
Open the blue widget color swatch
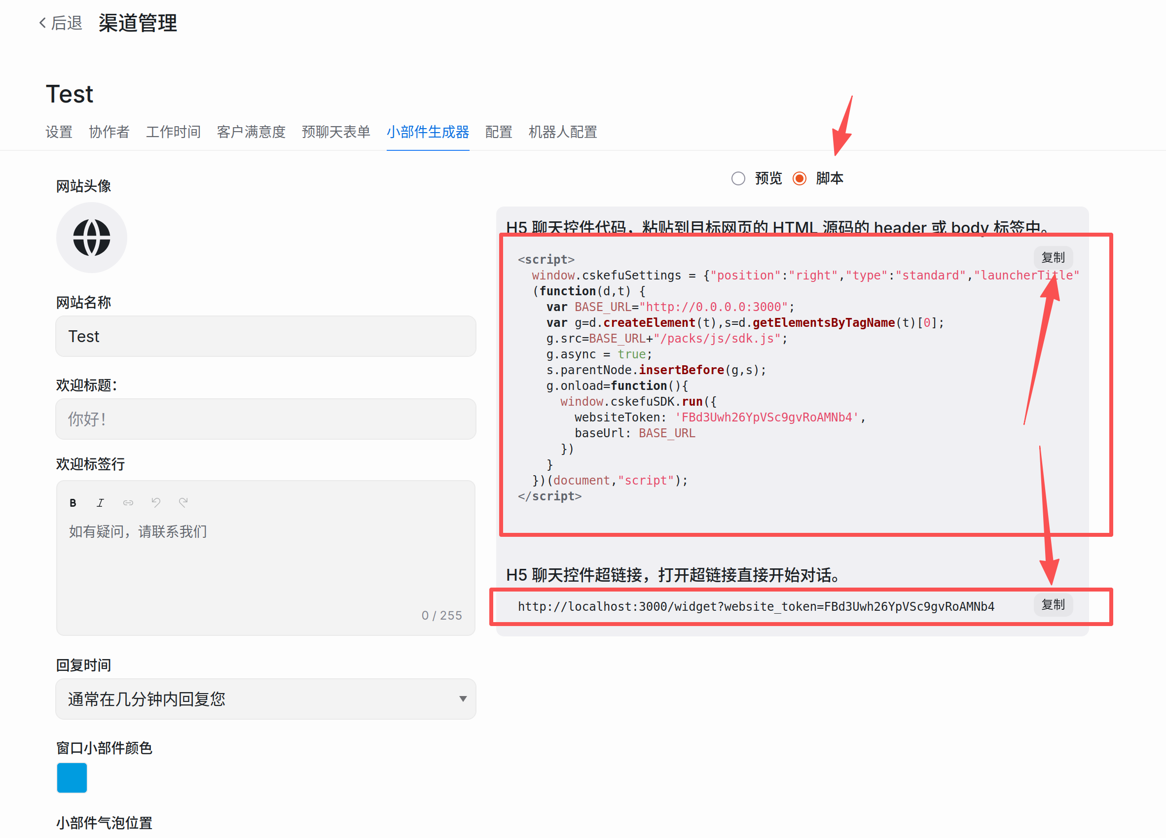click(72, 777)
